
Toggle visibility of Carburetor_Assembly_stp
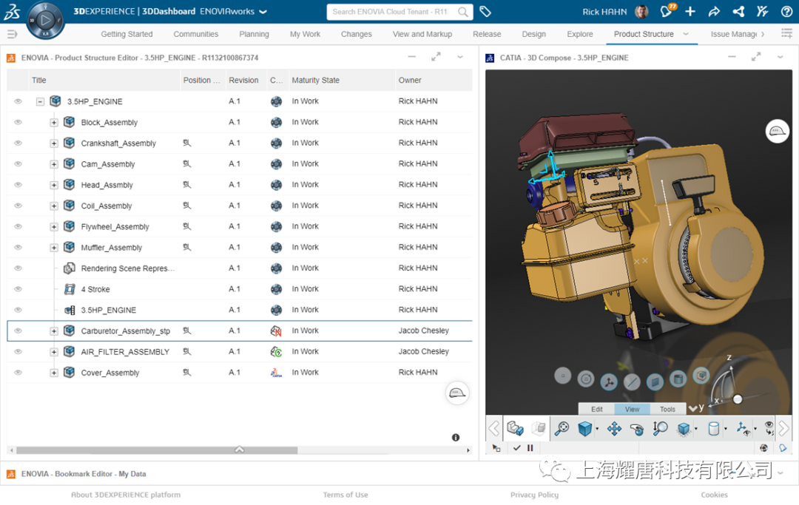point(18,331)
